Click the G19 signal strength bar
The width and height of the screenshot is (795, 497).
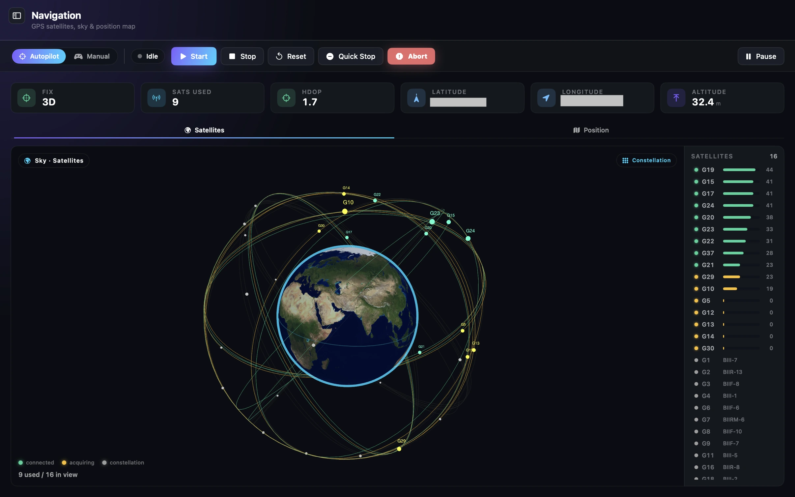click(741, 170)
